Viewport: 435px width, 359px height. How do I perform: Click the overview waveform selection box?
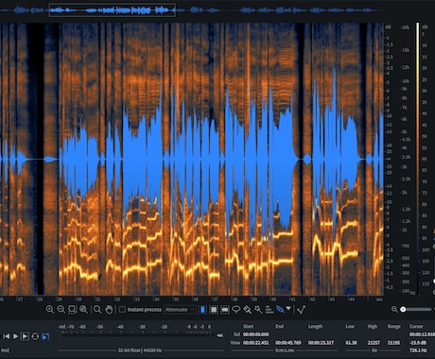pyautogui.click(x=113, y=10)
